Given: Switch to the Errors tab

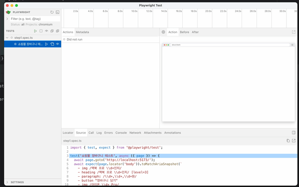Looking at the screenshot, I should (108, 133).
